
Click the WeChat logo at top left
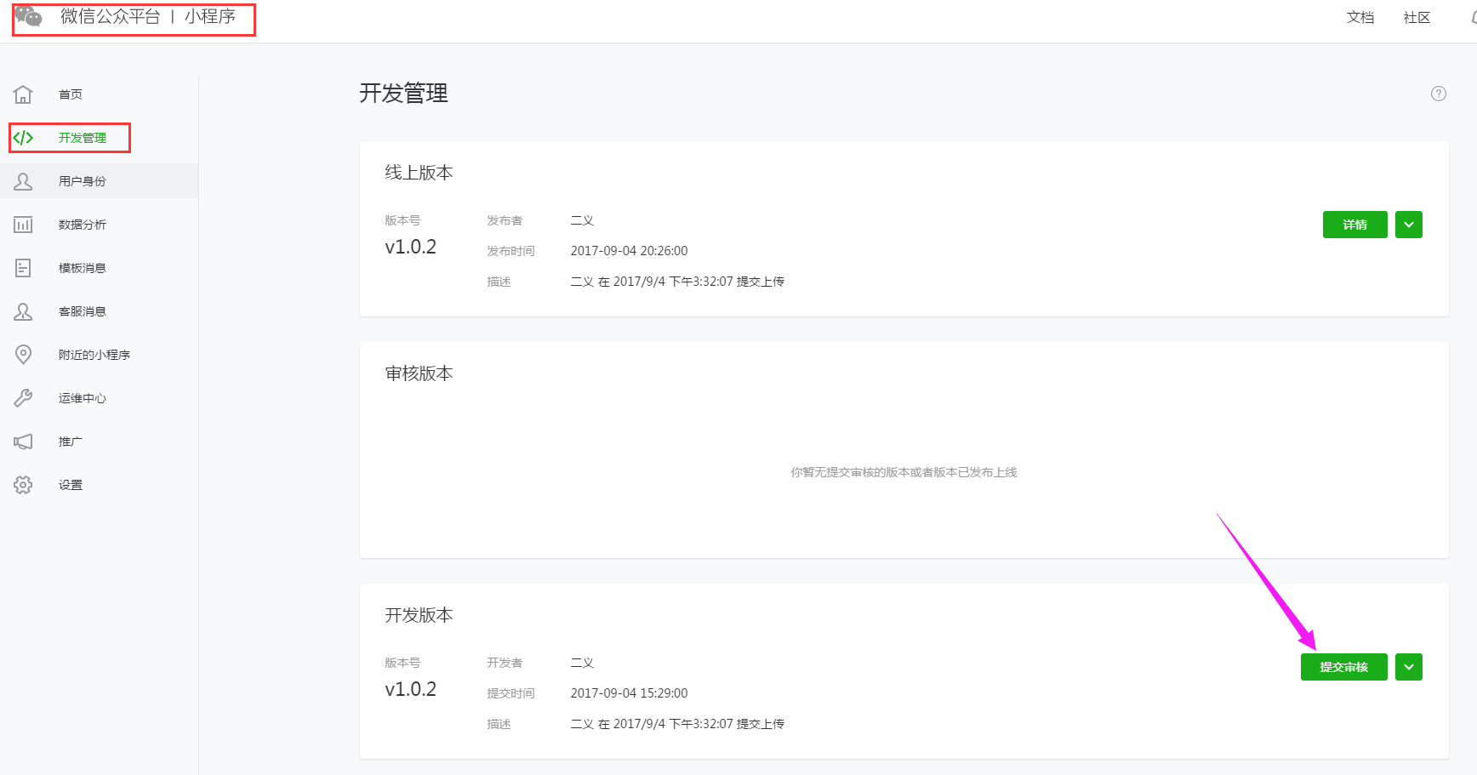(28, 16)
